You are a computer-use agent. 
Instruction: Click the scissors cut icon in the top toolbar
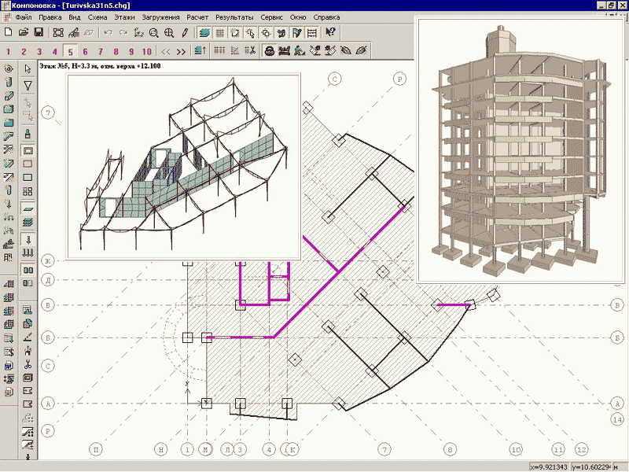[x=251, y=51]
